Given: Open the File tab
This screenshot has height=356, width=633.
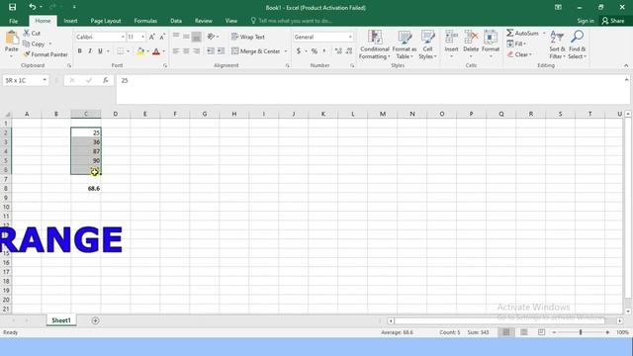Looking at the screenshot, I should (13, 21).
